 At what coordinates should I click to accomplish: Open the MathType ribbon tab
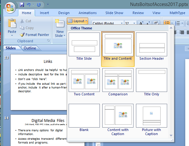(177, 13)
